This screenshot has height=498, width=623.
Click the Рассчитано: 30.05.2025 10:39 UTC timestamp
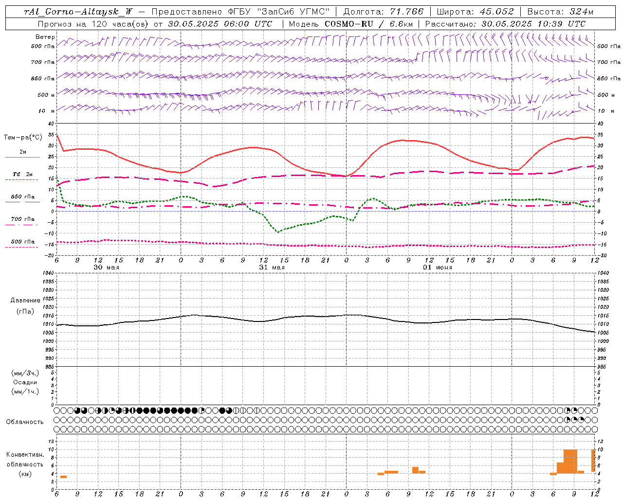coord(505,24)
